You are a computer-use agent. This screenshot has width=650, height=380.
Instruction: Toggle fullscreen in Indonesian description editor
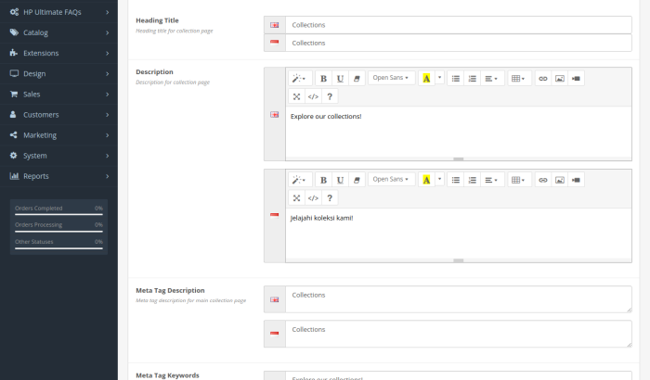(296, 197)
